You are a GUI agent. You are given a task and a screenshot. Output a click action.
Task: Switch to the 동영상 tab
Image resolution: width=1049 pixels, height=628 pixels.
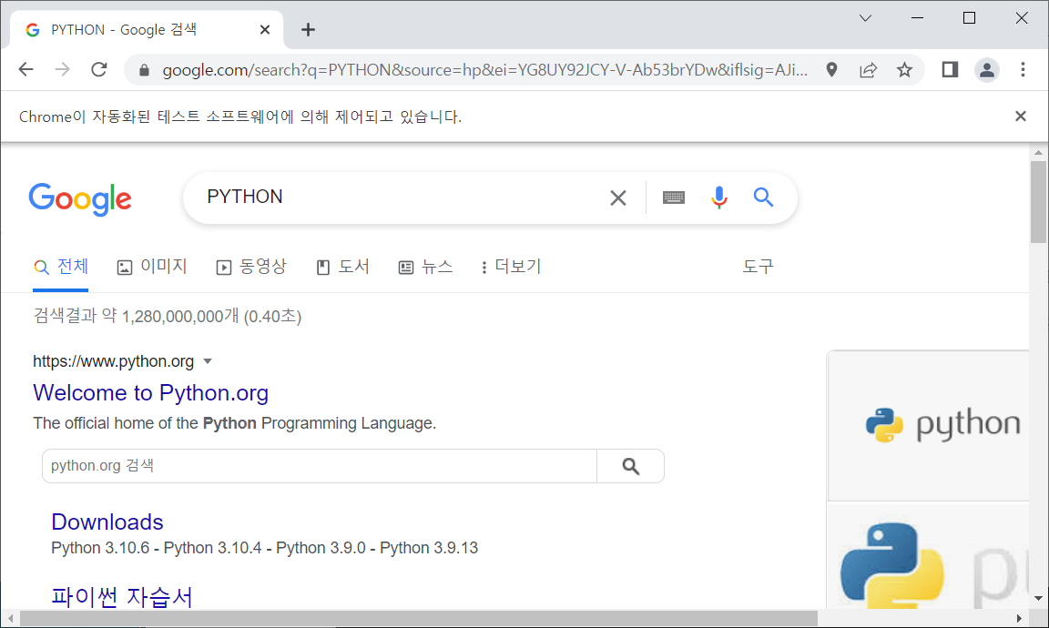[251, 267]
